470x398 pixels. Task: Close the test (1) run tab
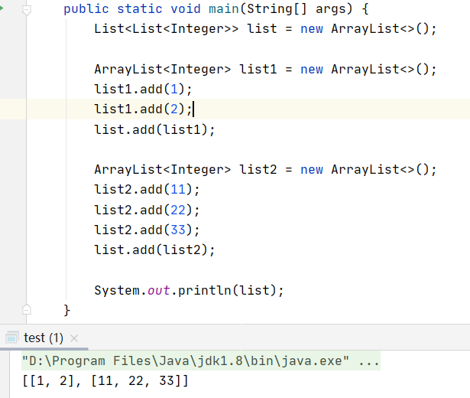(x=74, y=338)
